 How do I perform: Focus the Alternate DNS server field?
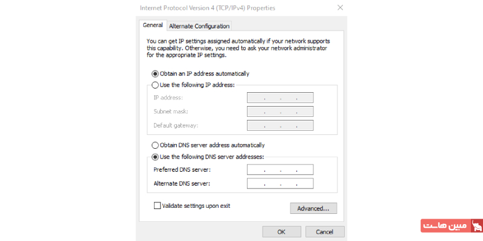coord(280,184)
